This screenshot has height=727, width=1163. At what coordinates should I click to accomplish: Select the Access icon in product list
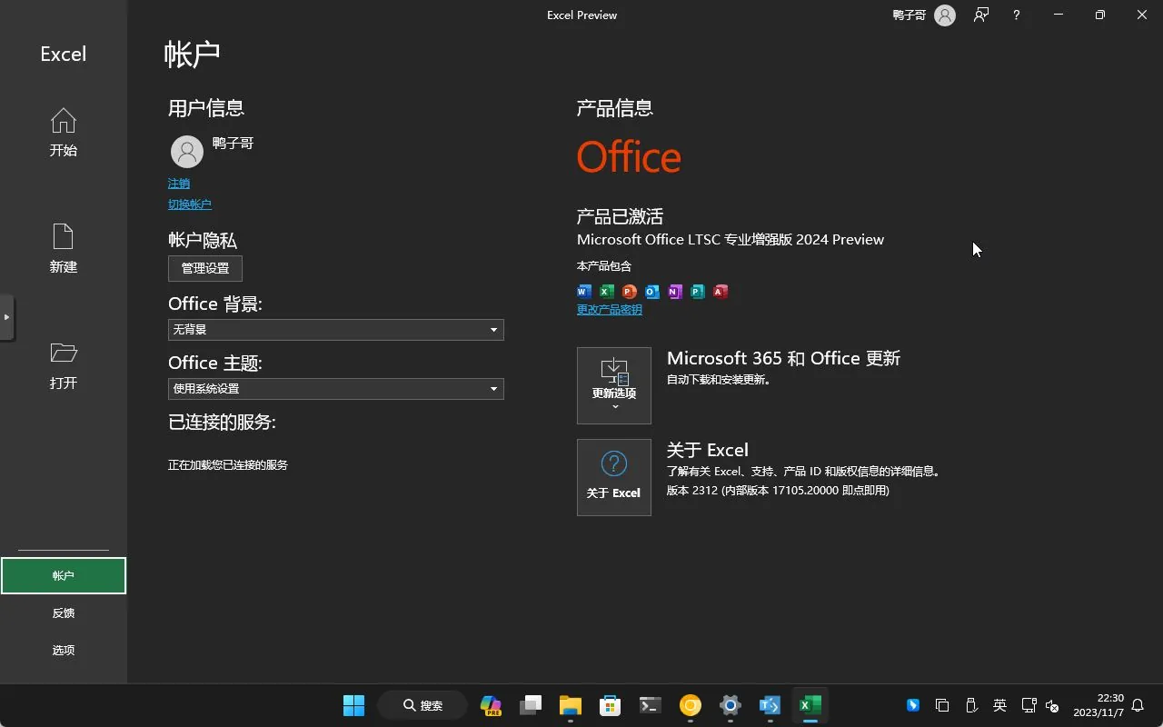click(x=720, y=291)
